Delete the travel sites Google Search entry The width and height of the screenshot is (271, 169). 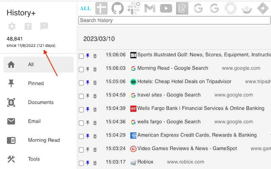click(x=95, y=95)
